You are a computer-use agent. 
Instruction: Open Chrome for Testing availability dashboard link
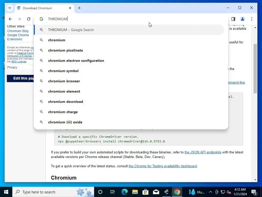coord(163,166)
